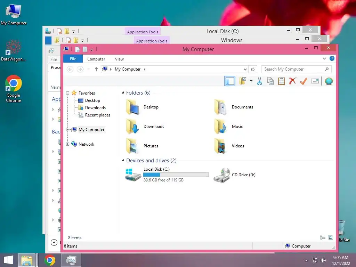The width and height of the screenshot is (356, 267).
Task: Click Application Tools tab in the Windows window
Action: click(152, 41)
